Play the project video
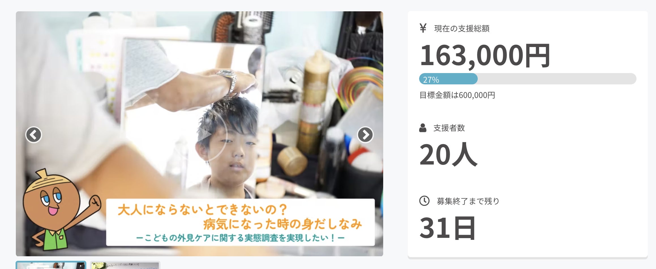 [200, 134]
